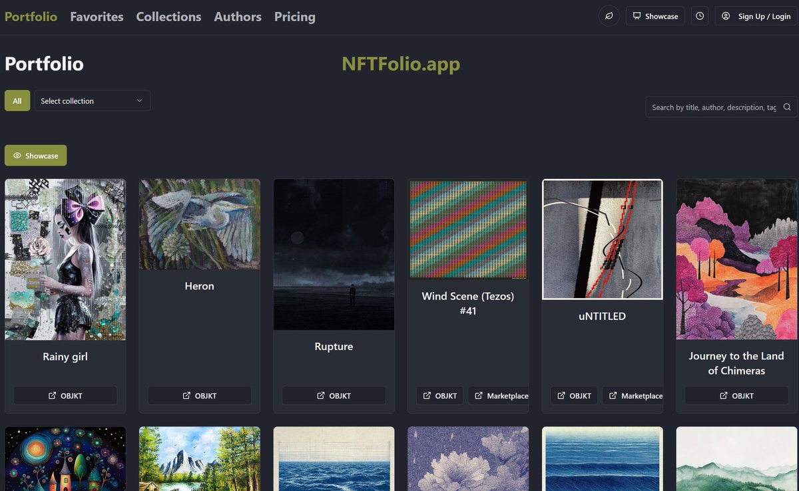Click the eye icon on the Showcase button
This screenshot has height=491, width=799.
[x=16, y=155]
